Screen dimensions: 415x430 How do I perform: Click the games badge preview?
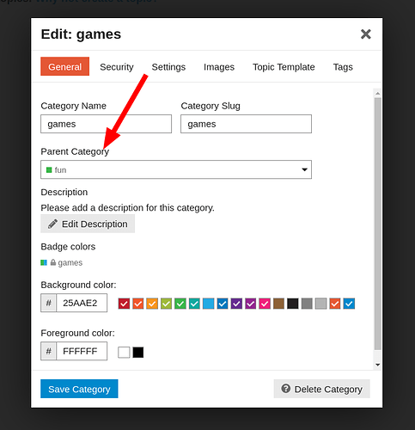[62, 262]
